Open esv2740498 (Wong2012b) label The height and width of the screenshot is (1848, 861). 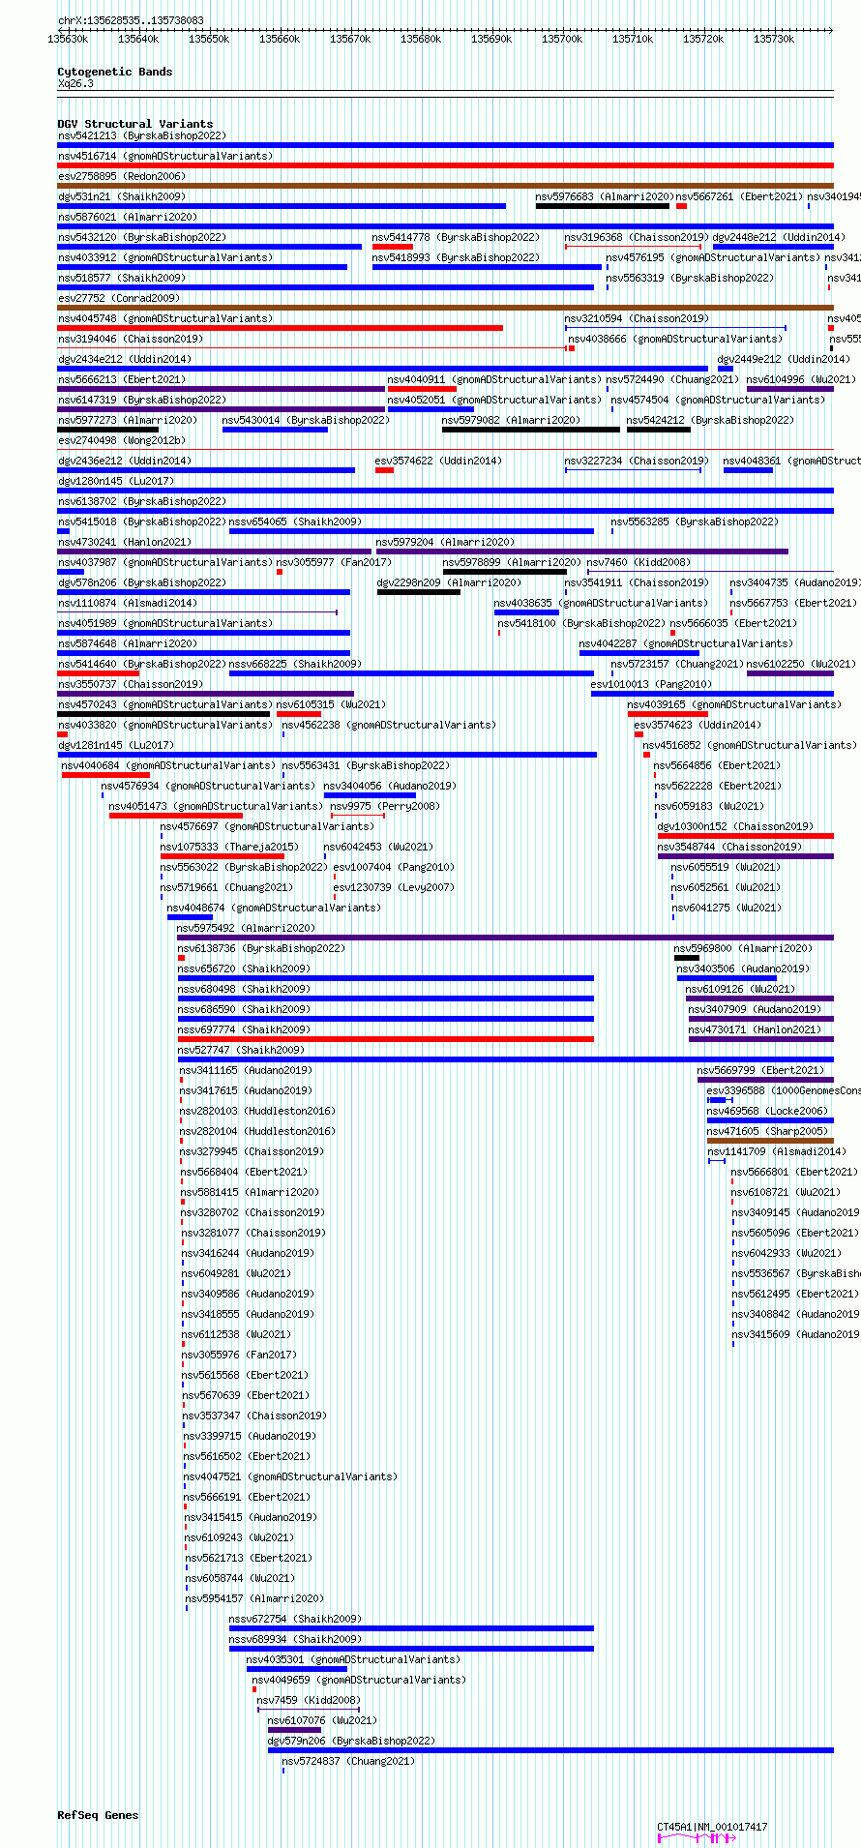[121, 440]
